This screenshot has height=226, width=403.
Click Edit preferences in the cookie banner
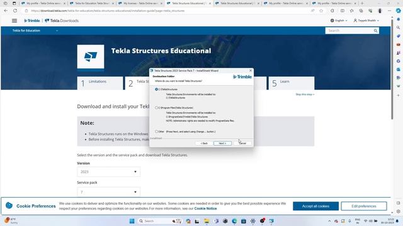point(364,206)
